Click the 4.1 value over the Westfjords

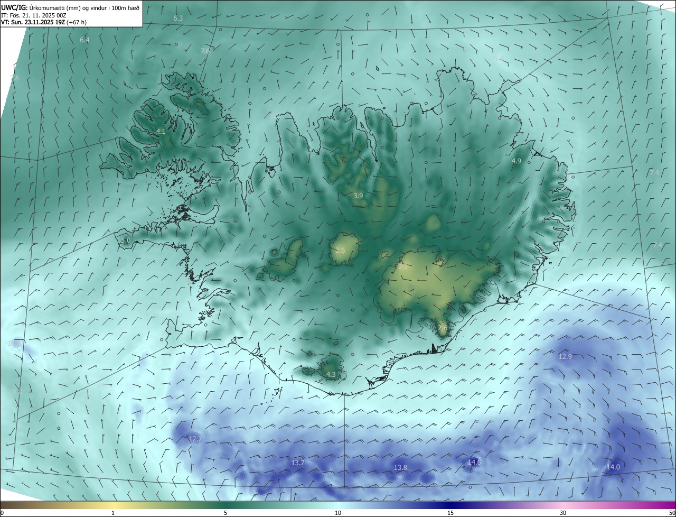(x=161, y=131)
